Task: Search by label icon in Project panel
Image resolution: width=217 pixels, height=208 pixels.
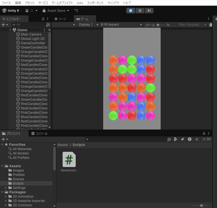Action: click(182, 139)
